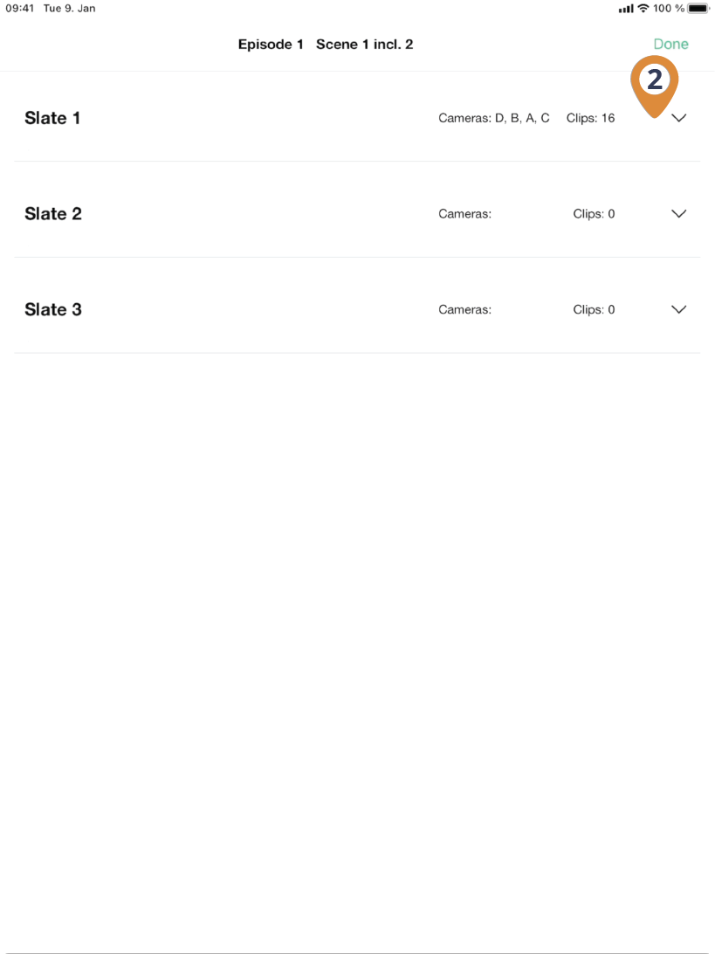Tap the 09:41 clock in status bar
The width and height of the screenshot is (715, 954).
(x=19, y=9)
